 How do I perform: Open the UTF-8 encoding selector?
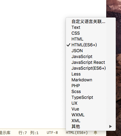[x=52, y=133]
